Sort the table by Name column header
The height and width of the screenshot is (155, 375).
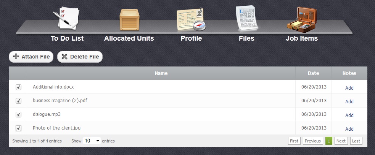[x=161, y=73]
